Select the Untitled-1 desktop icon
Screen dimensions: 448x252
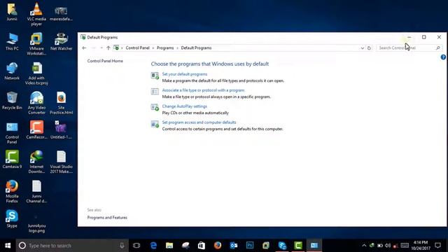pyautogui.click(x=61, y=130)
